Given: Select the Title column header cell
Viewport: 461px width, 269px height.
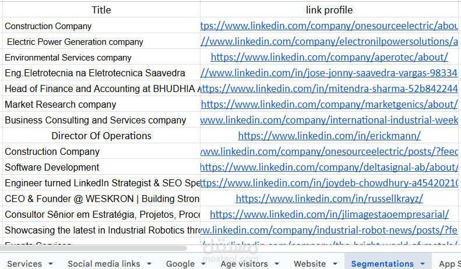Looking at the screenshot, I should point(101,10).
